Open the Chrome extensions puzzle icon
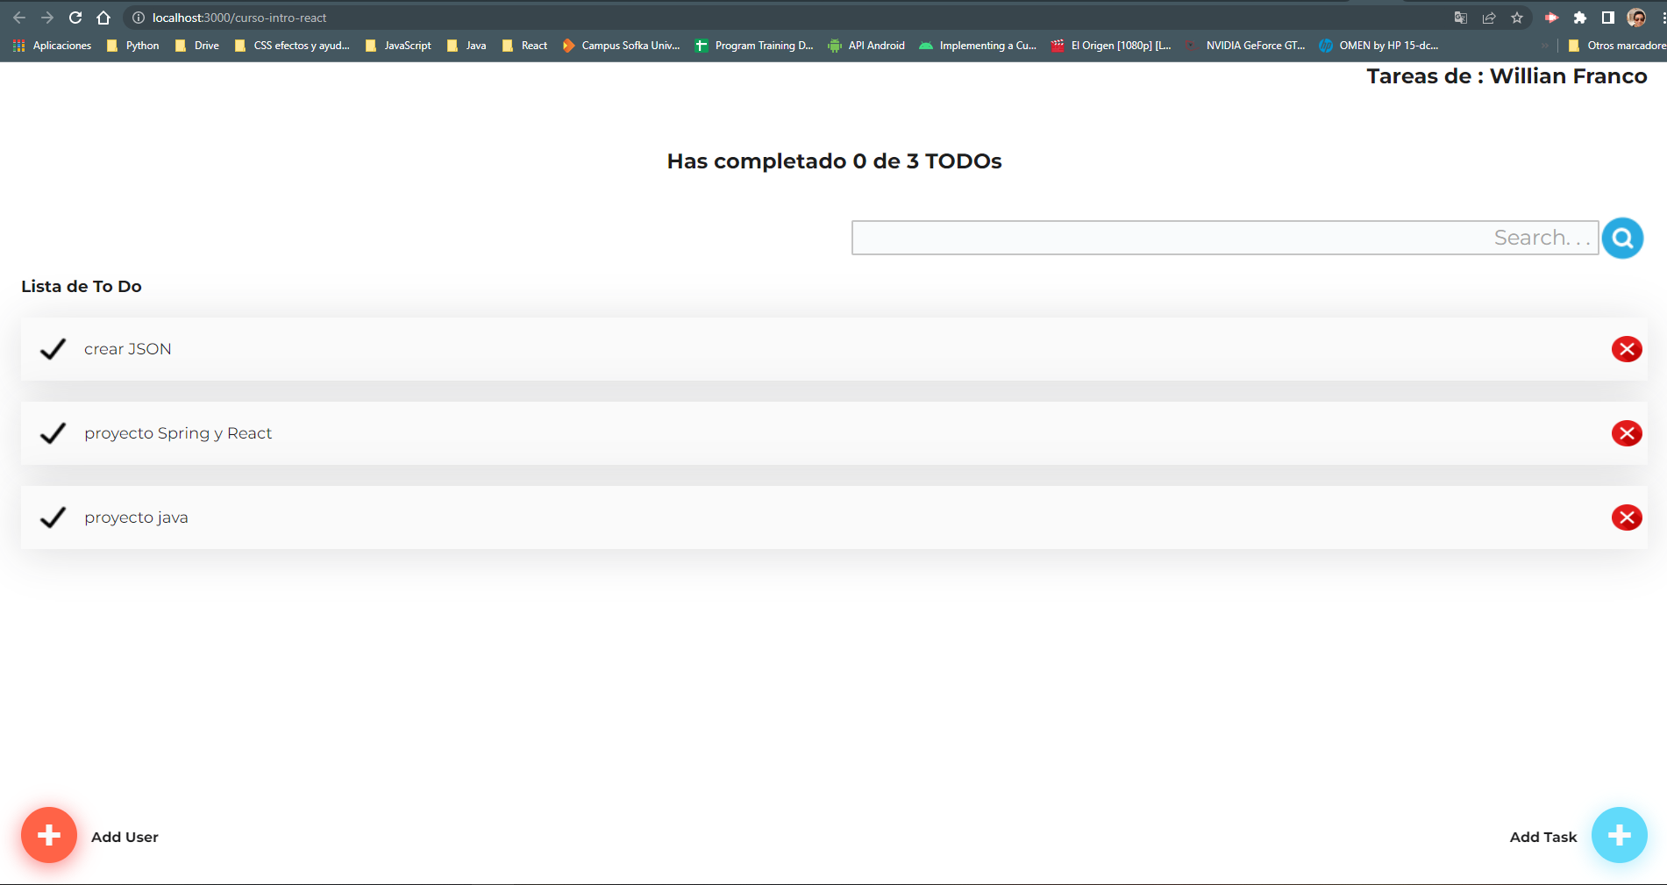The width and height of the screenshot is (1667, 885). click(x=1580, y=17)
